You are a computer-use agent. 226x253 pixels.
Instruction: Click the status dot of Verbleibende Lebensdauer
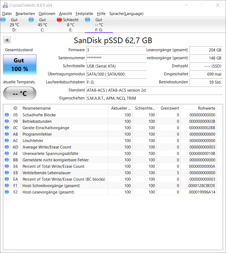[7, 173]
